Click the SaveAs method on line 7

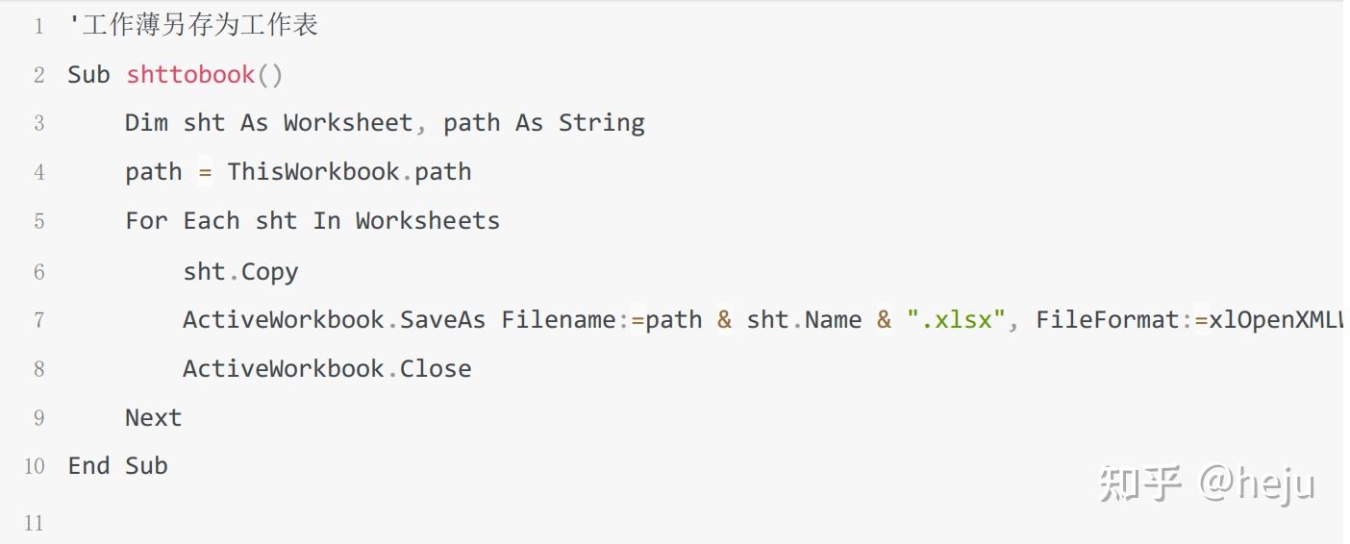coord(442,320)
